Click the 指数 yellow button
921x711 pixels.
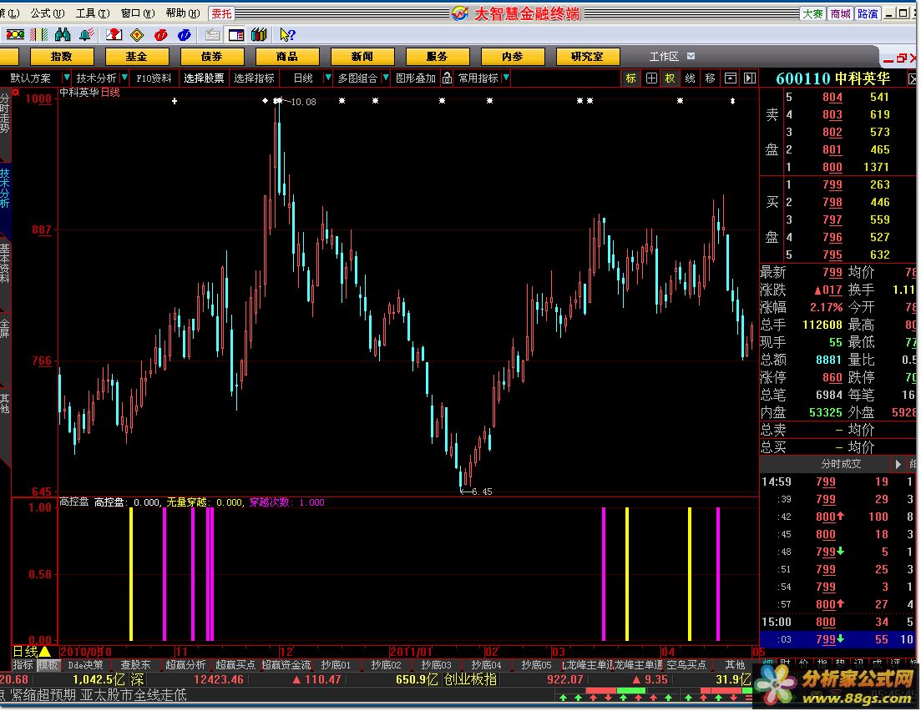tap(61, 57)
